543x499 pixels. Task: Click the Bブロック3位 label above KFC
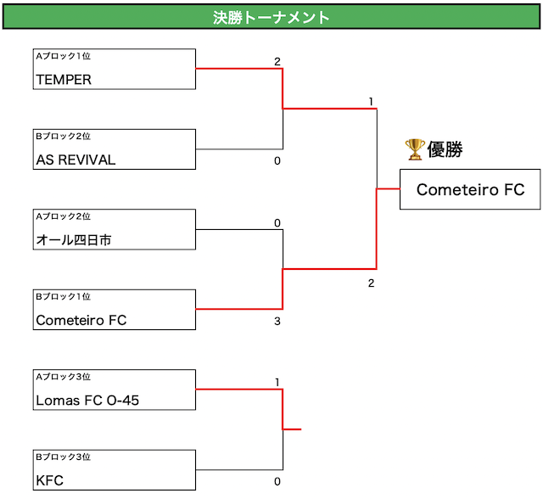63,457
